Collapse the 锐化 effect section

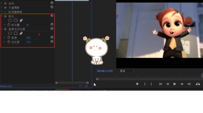(2, 16)
